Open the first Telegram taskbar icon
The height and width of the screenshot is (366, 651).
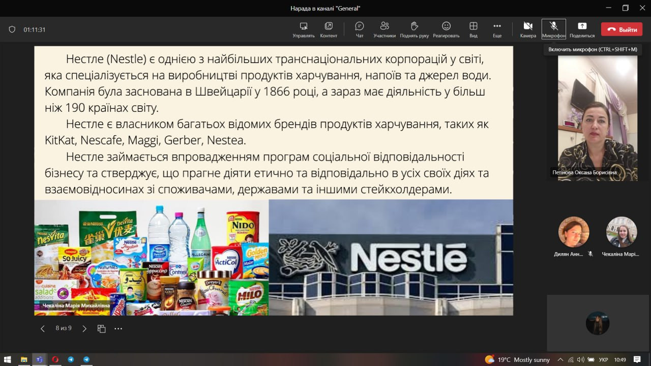tap(71, 359)
